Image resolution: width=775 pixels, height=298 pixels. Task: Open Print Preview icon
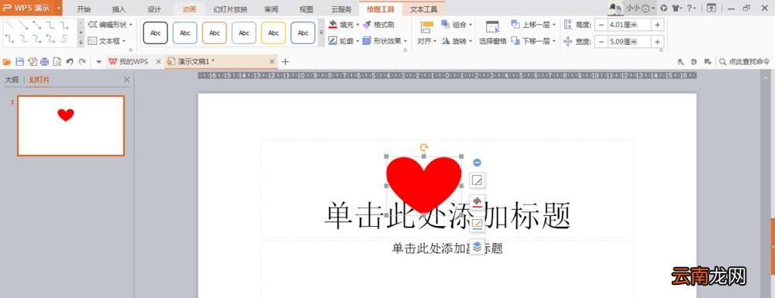57,62
